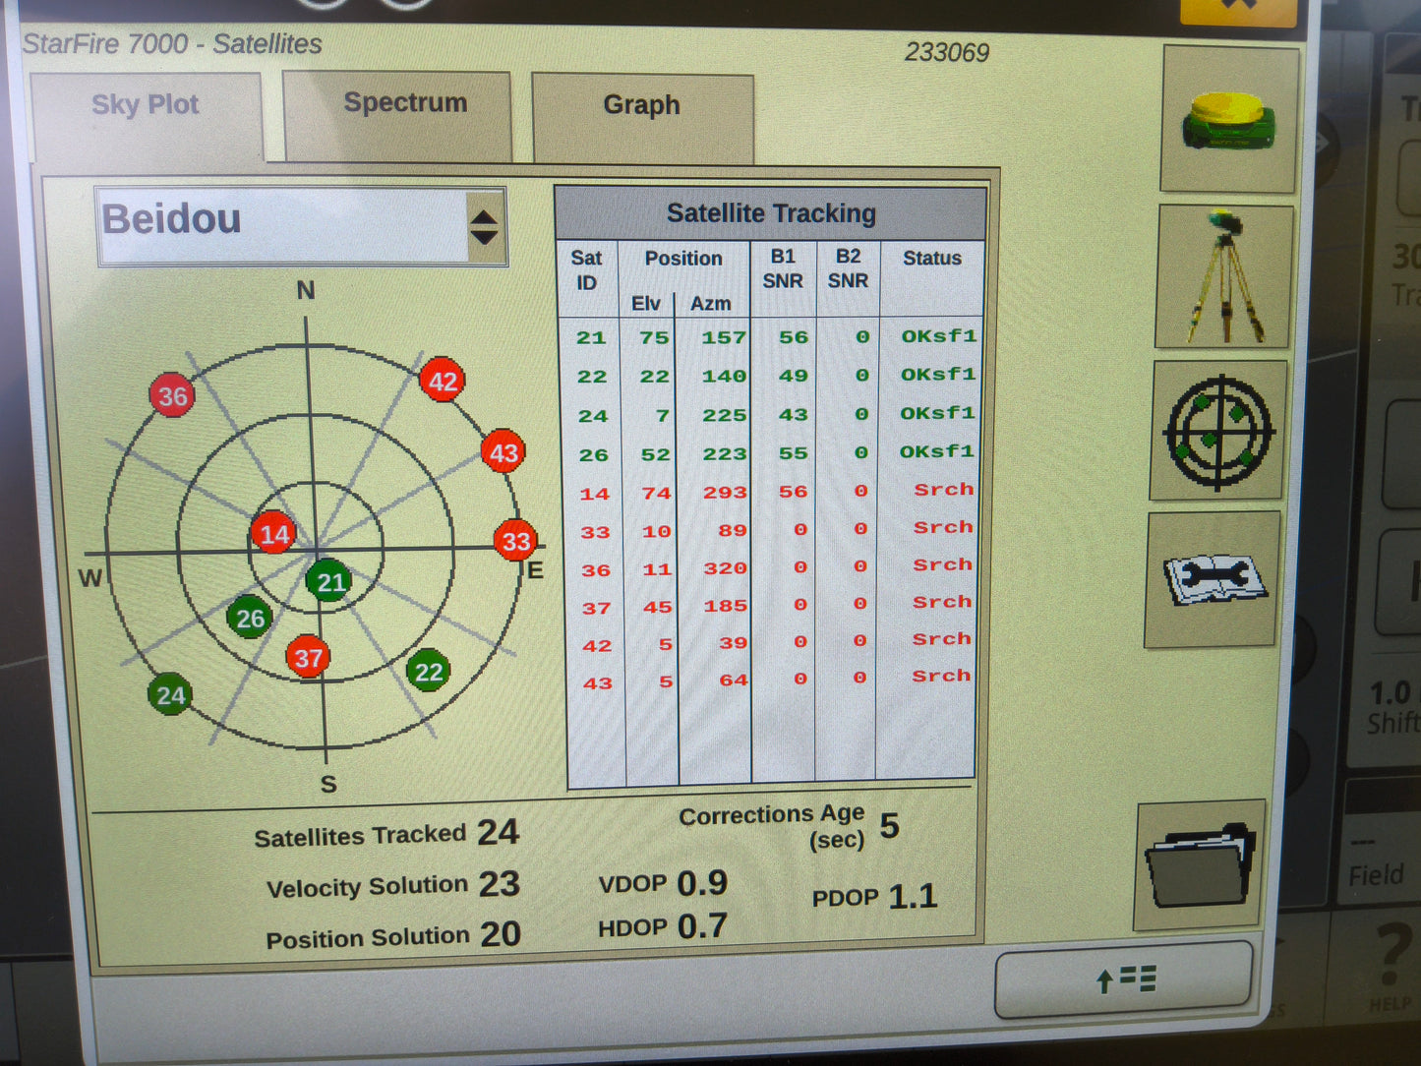Click the Srch status for satellite 43

[x=941, y=676]
